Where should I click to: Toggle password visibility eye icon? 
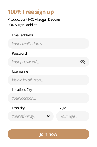coord(83,62)
